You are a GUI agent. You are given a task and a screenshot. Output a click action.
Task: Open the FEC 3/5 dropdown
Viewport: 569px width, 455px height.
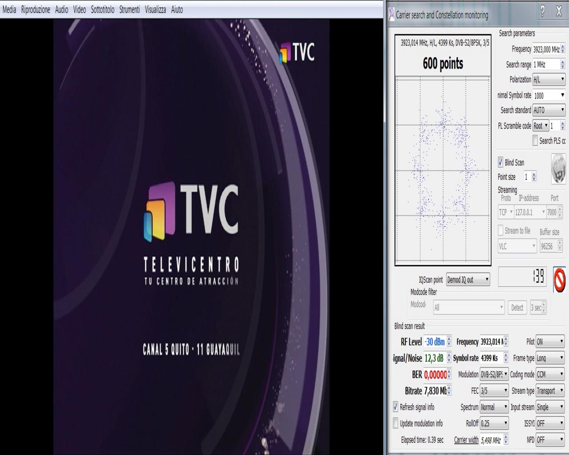click(494, 391)
